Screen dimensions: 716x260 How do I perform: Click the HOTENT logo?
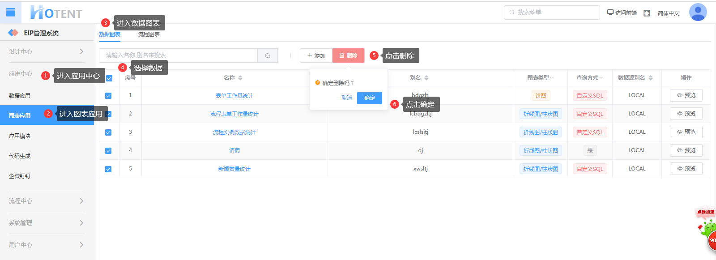tap(56, 13)
